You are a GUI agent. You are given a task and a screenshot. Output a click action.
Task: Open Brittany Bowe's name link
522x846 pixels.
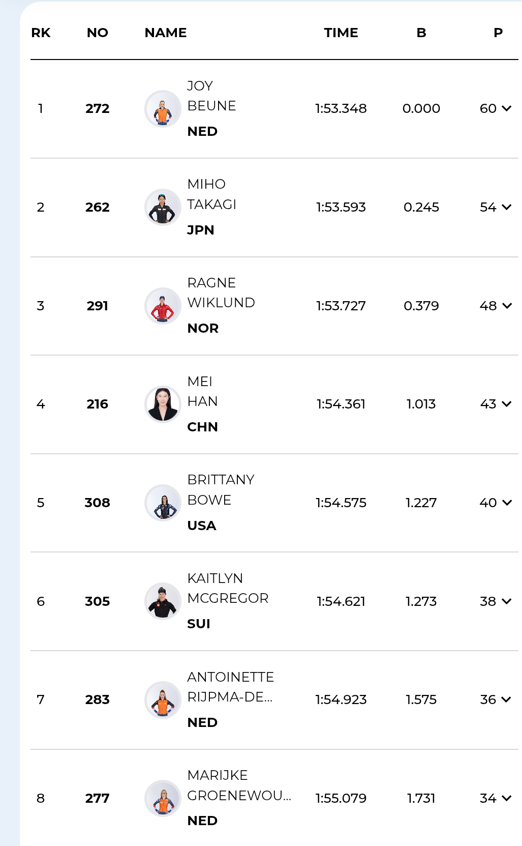[221, 490]
